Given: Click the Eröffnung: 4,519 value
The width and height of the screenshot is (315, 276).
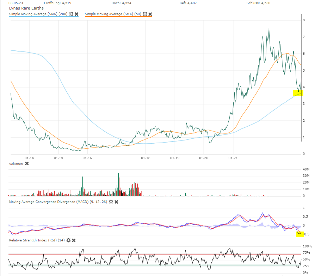Looking at the screenshot, I should (x=58, y=3).
